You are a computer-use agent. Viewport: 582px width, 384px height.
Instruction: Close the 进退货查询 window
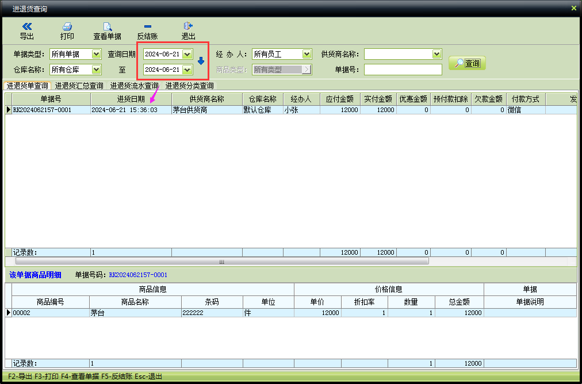(x=573, y=8)
